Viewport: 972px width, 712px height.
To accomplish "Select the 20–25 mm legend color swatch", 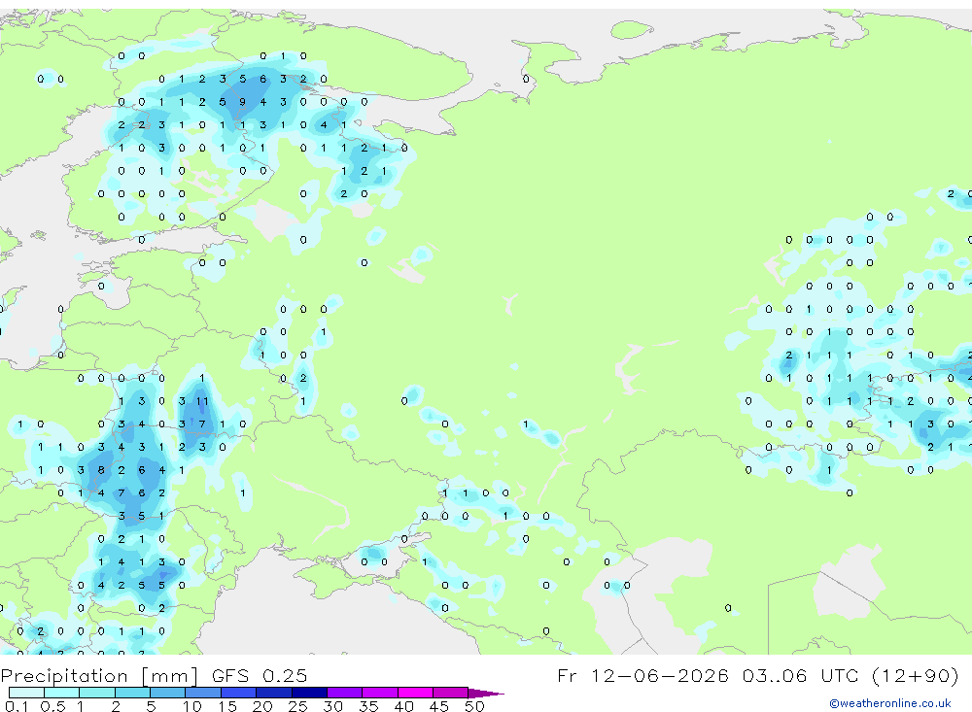I will 273,693.
